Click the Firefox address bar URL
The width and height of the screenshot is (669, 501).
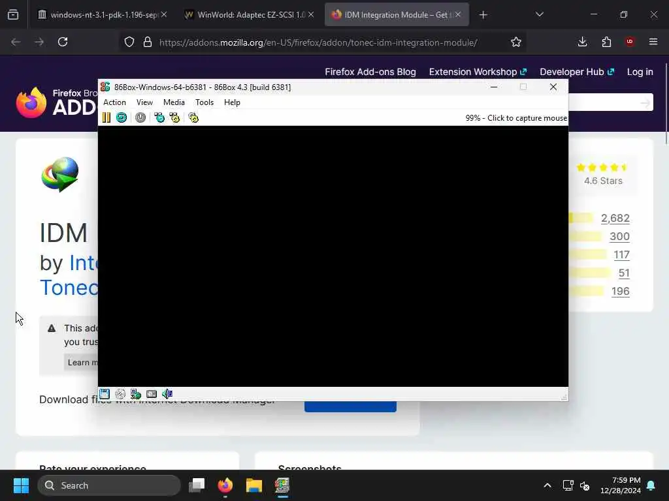[x=318, y=42]
